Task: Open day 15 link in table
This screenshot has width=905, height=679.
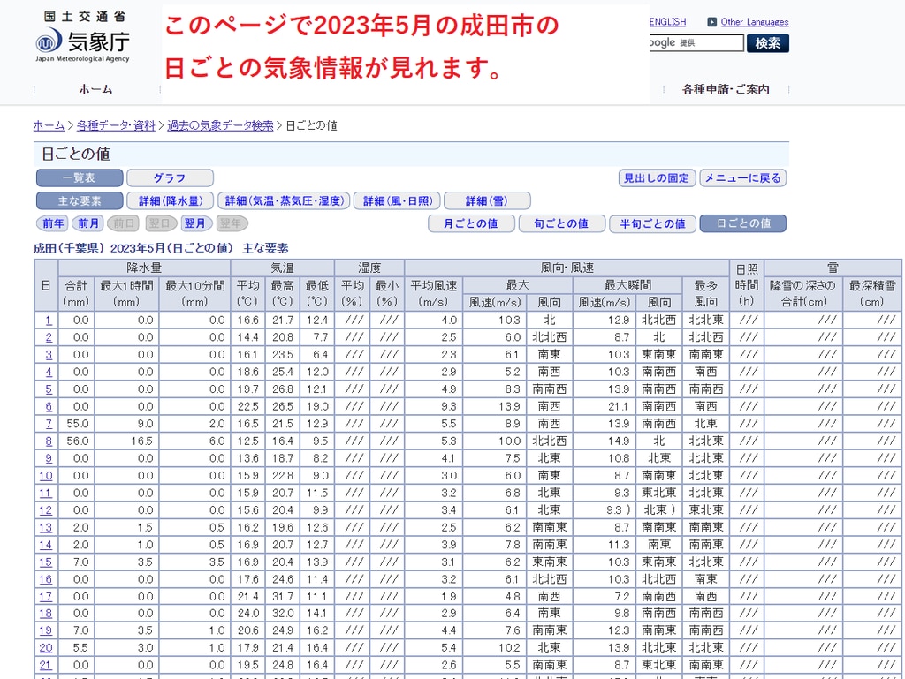Action: (46, 562)
